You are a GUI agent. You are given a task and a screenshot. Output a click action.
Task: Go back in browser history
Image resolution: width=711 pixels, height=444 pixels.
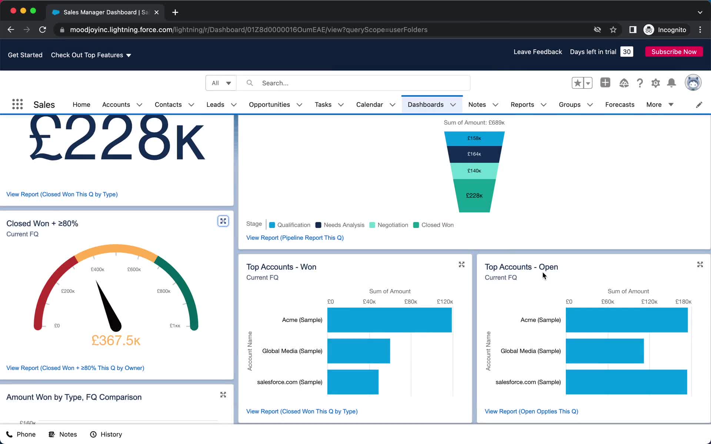click(11, 30)
